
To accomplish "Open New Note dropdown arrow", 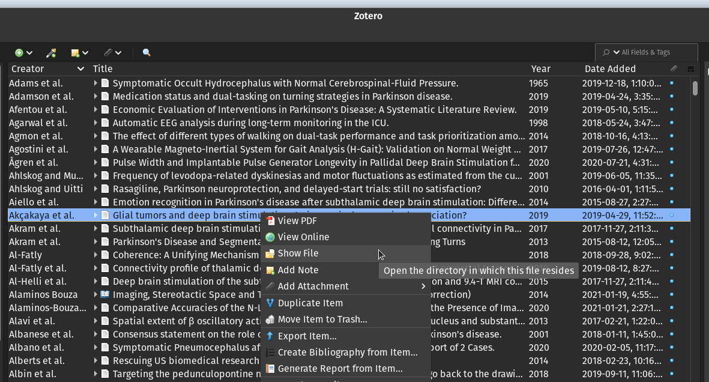I will [85, 53].
